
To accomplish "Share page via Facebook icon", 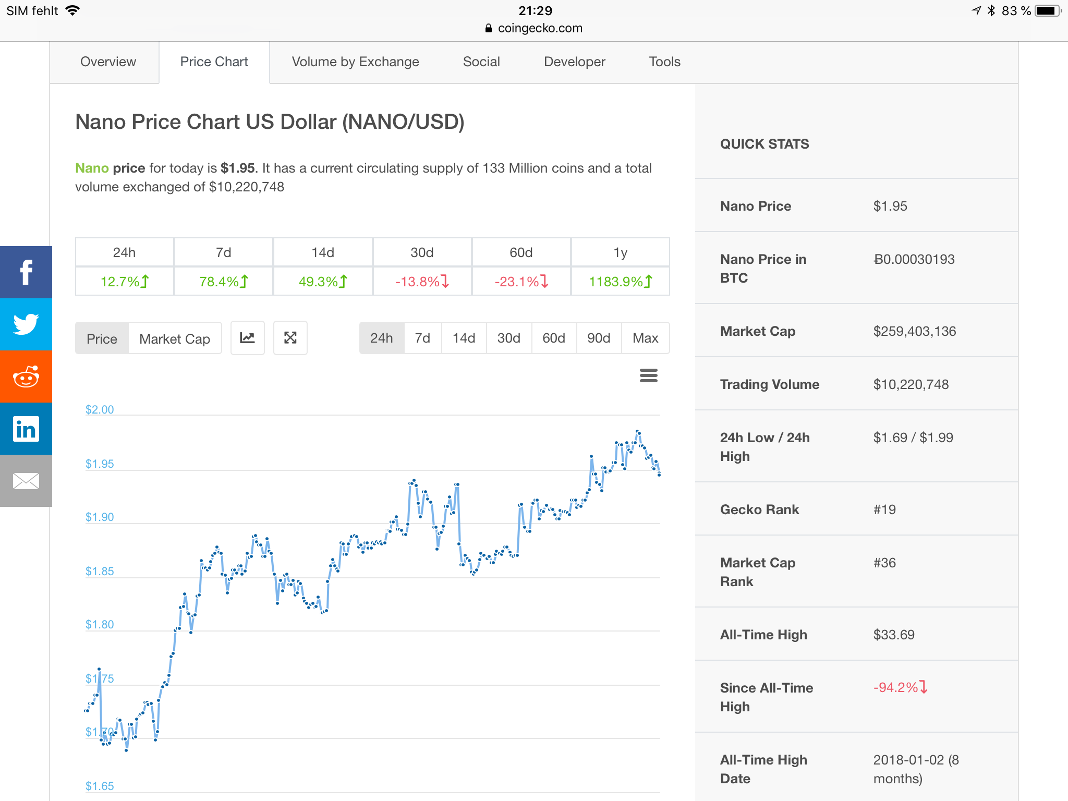I will coord(26,272).
